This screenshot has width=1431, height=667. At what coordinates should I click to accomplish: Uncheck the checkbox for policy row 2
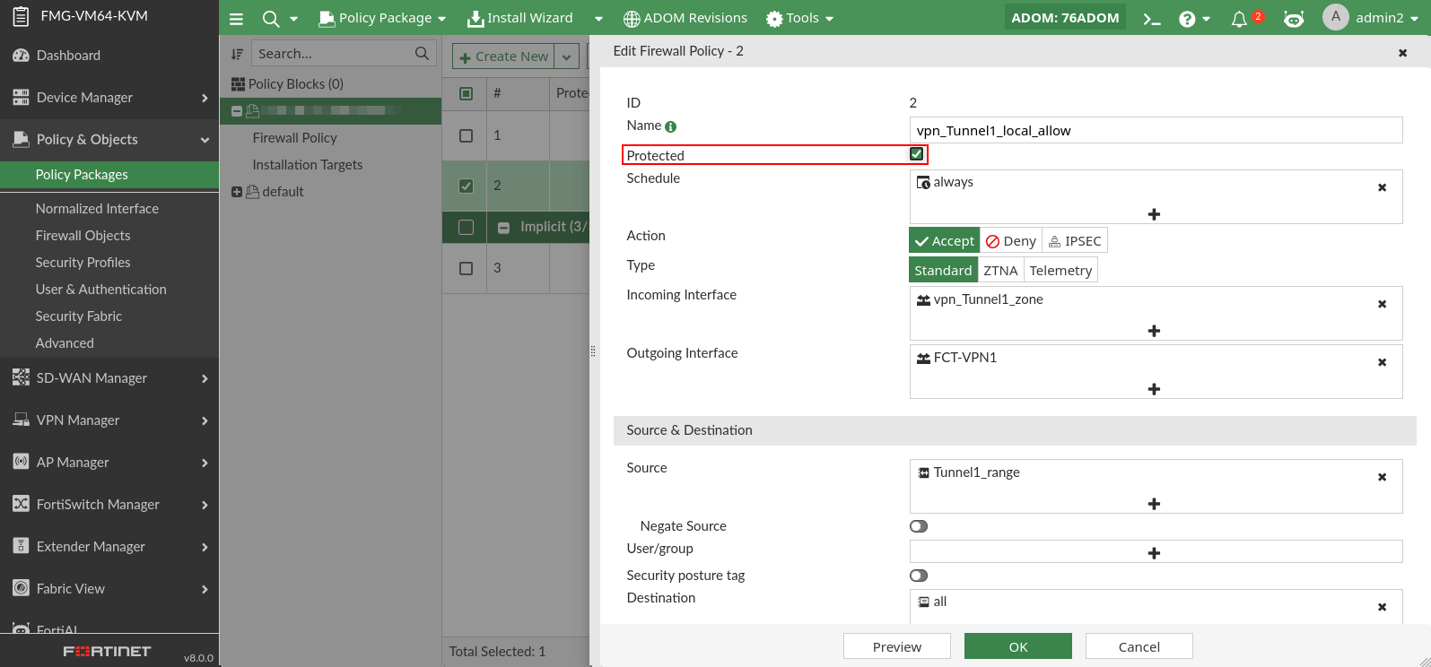pyautogui.click(x=466, y=186)
